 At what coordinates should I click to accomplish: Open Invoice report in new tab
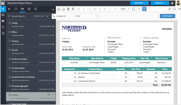coord(49,94)
